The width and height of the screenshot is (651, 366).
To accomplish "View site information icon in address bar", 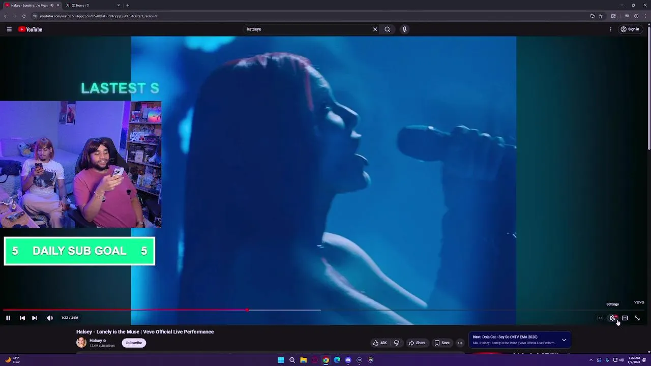I will pos(35,16).
